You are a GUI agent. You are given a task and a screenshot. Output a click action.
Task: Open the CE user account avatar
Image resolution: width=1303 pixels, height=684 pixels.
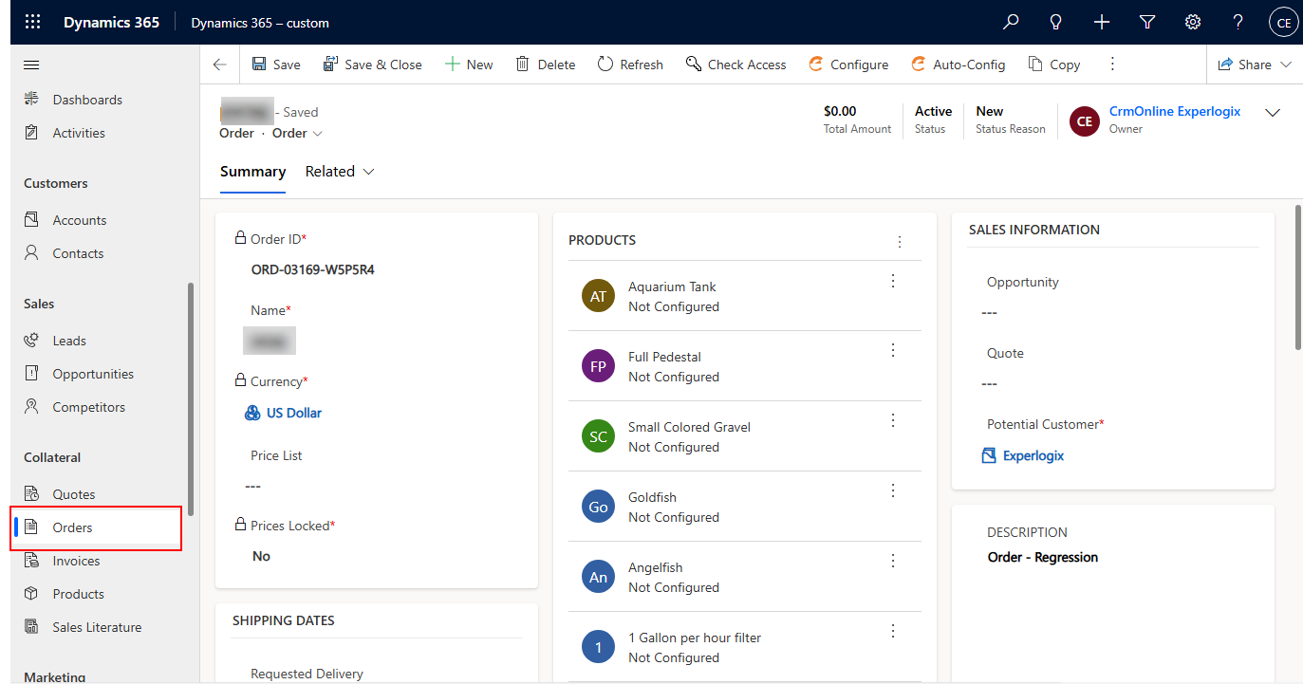click(1283, 23)
